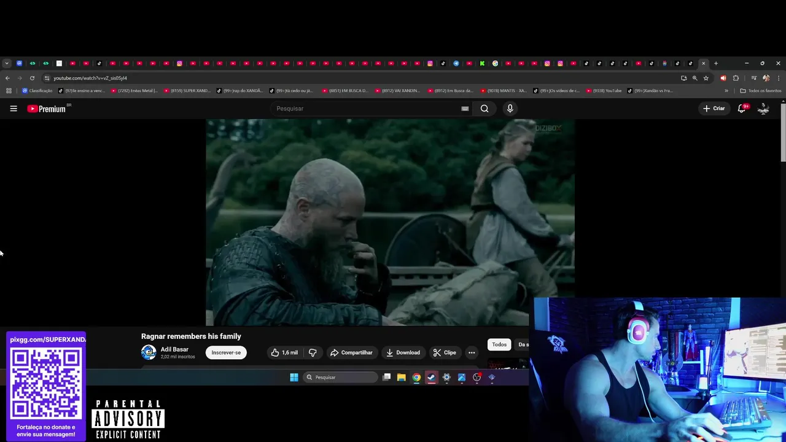The height and width of the screenshot is (442, 786).
Task: Open Chrome from the taskbar
Action: coord(416,378)
